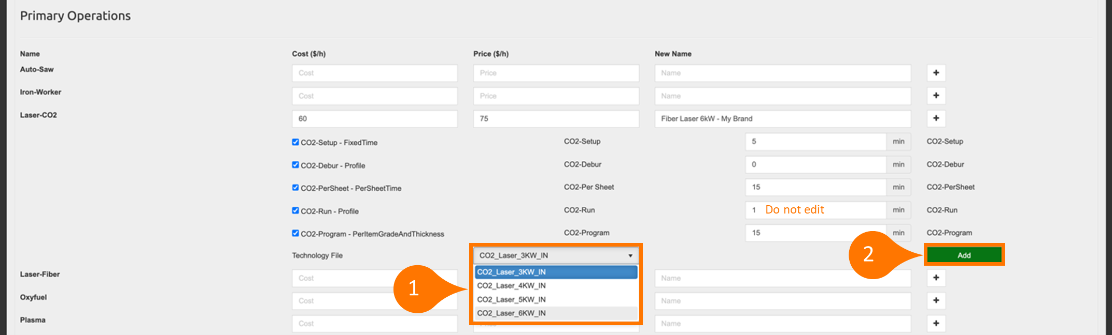This screenshot has height=335, width=1112.
Task: Click the plus icon in Oxyfuel row
Action: point(936,301)
